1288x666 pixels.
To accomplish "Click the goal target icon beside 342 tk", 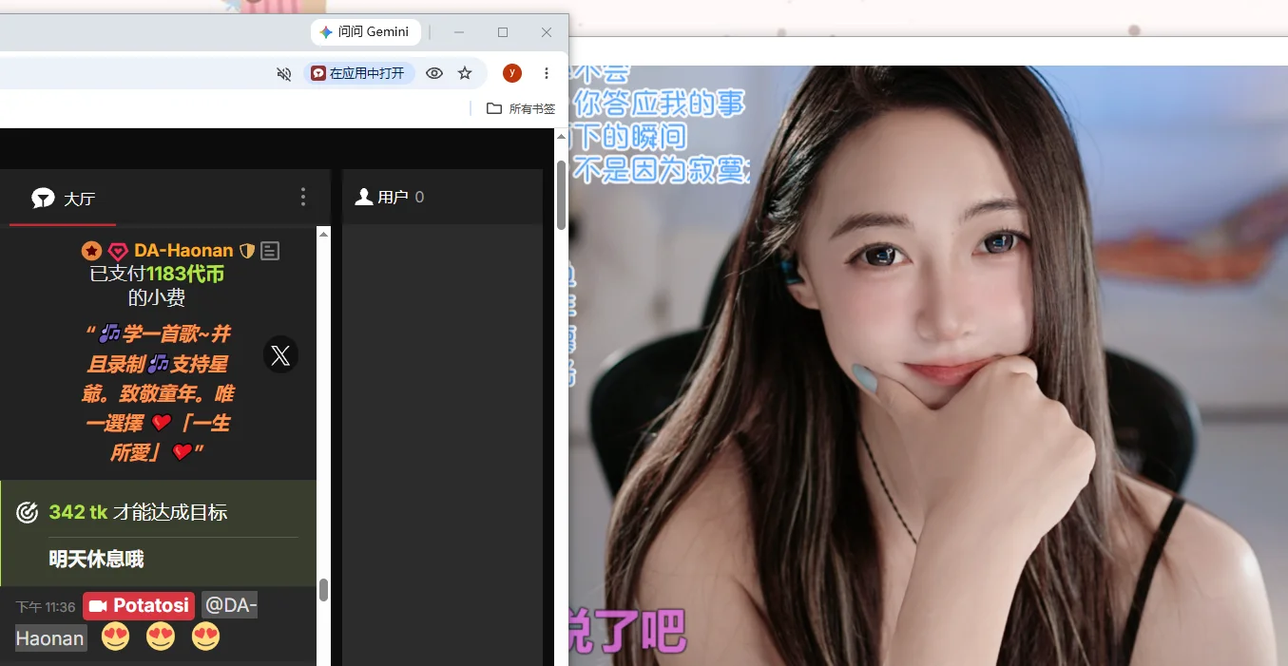I will [28, 512].
